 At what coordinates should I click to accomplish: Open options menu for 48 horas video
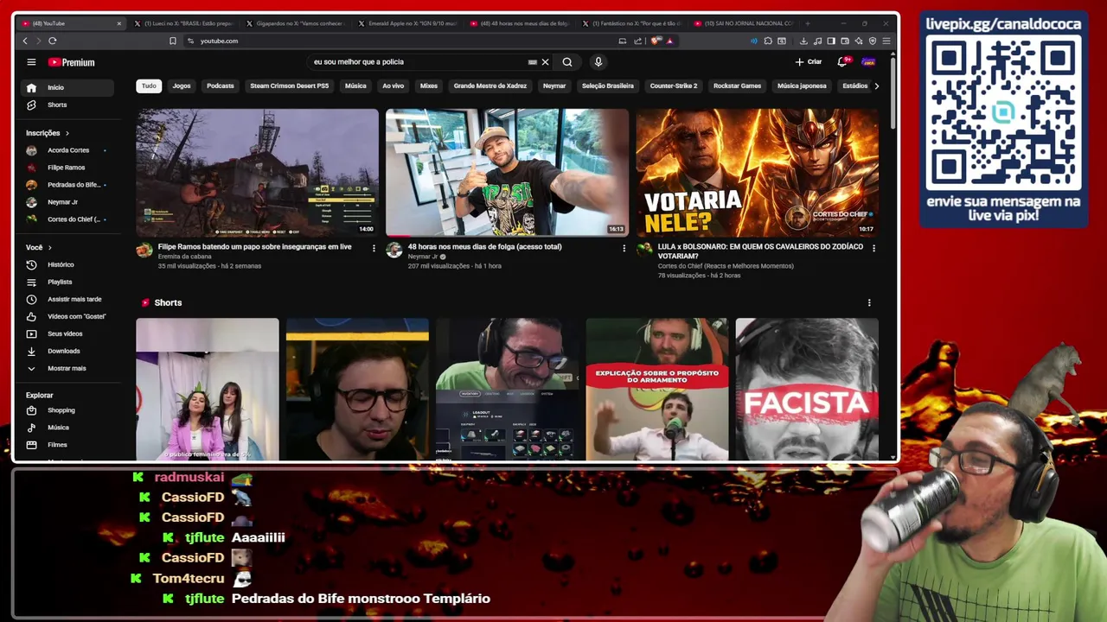[x=624, y=248]
